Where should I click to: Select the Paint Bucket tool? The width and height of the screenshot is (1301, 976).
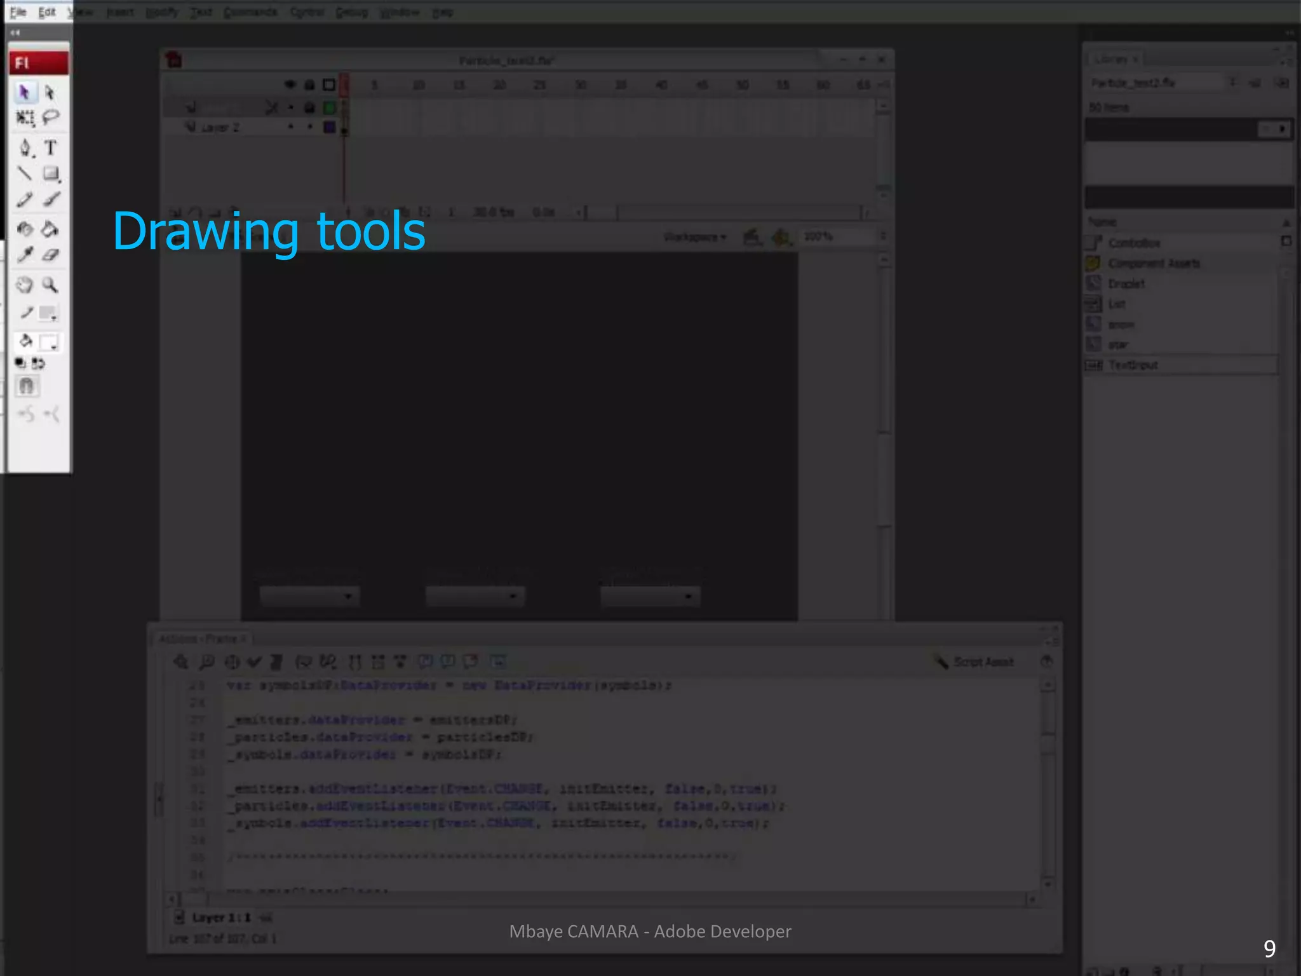click(50, 229)
